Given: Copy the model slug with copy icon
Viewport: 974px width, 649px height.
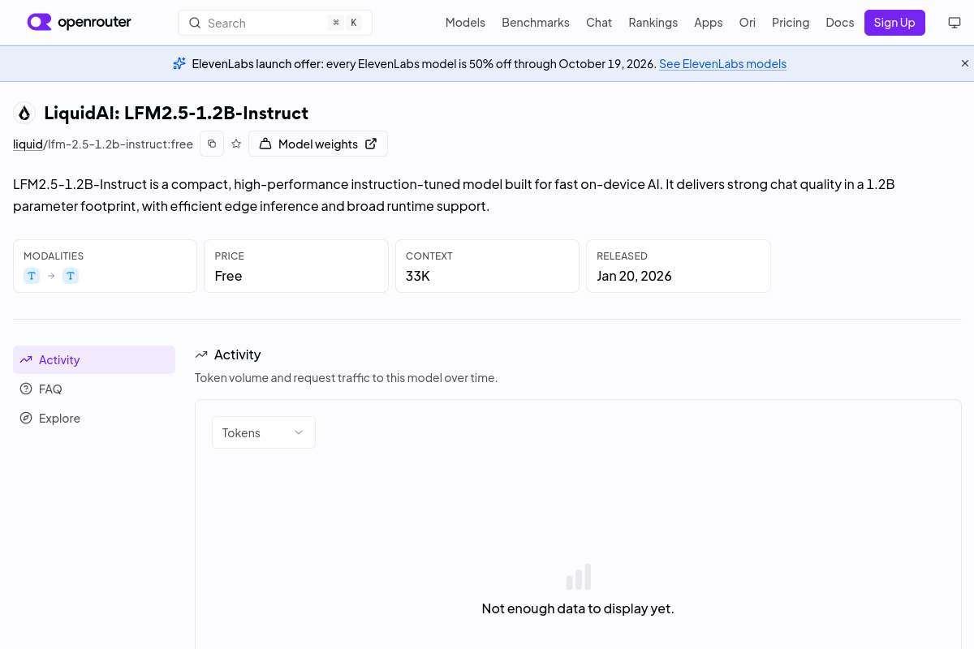Looking at the screenshot, I should click(x=212, y=144).
